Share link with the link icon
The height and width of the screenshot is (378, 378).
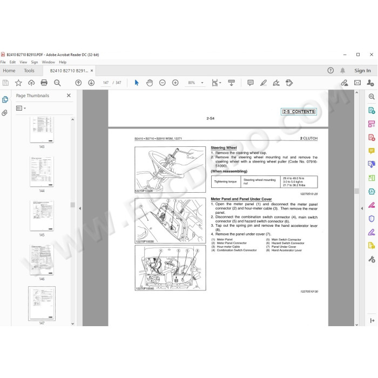click(345, 83)
